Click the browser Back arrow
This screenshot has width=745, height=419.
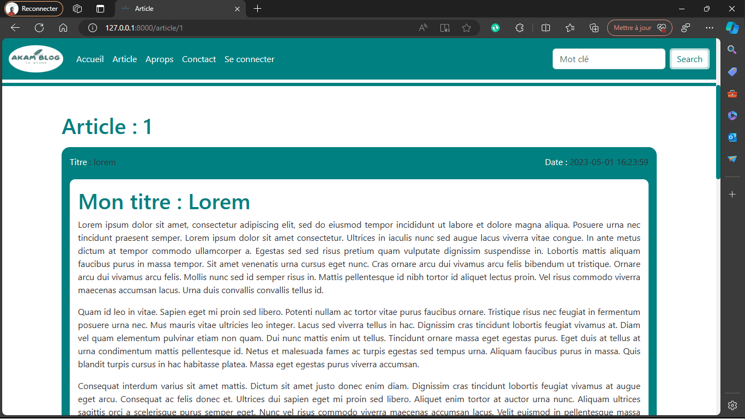pyautogui.click(x=15, y=28)
